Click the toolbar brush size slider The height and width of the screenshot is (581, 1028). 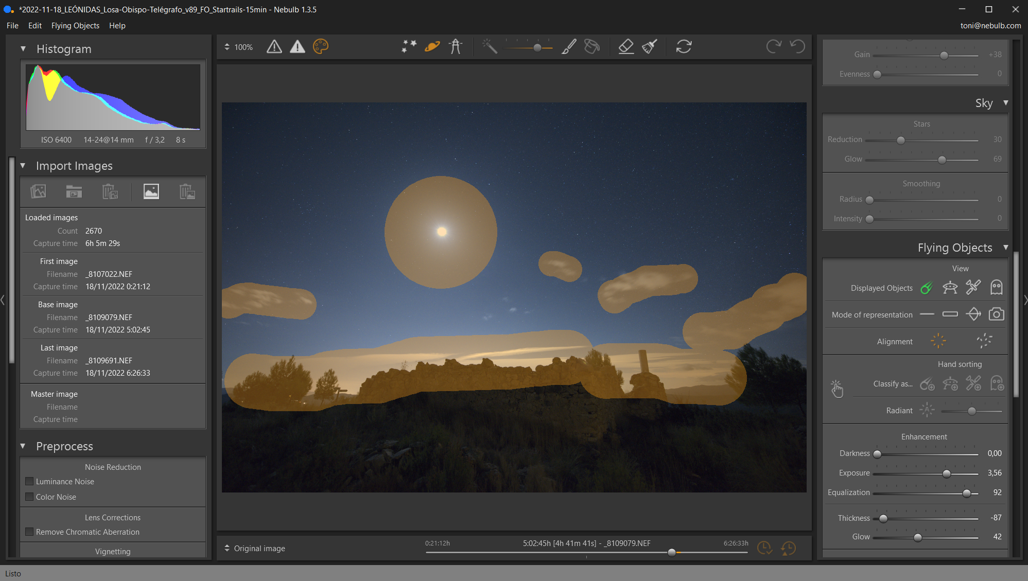coord(529,47)
